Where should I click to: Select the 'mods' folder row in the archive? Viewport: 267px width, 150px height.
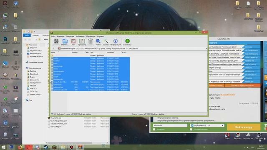click(x=90, y=69)
